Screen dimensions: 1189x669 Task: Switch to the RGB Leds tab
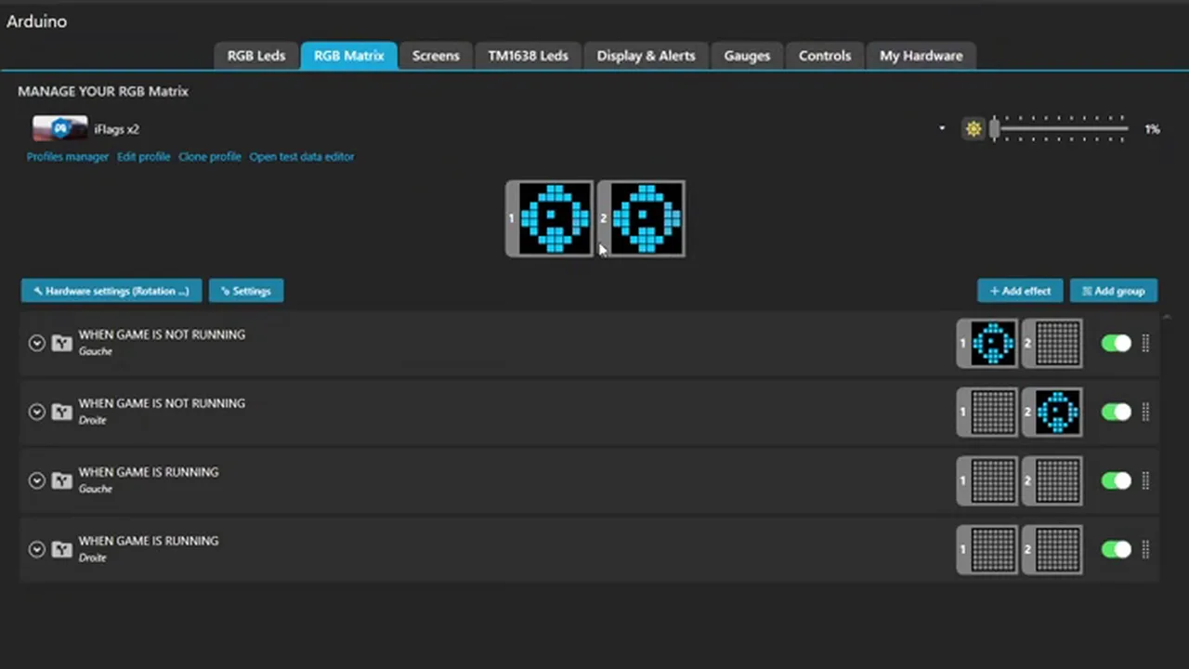pos(256,56)
